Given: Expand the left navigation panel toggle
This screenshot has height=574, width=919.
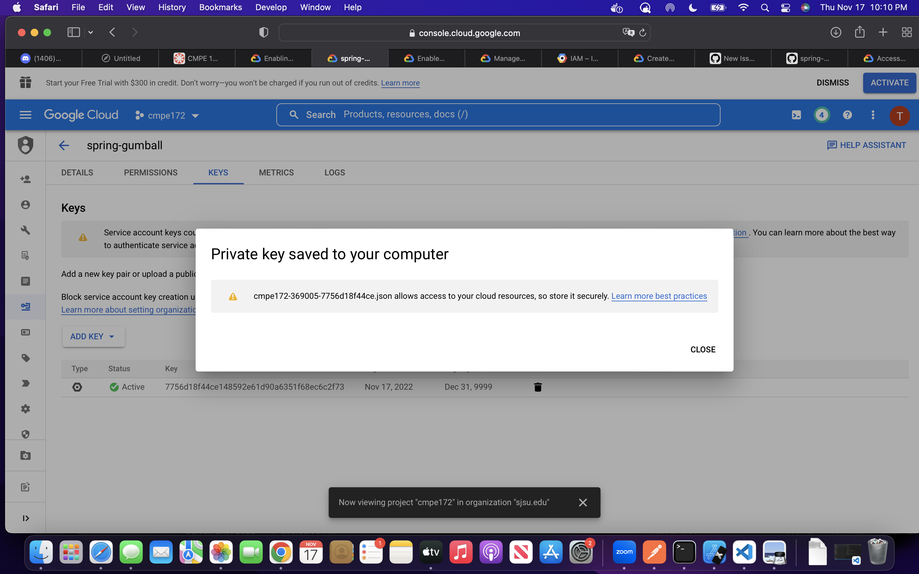Looking at the screenshot, I should coord(26,518).
